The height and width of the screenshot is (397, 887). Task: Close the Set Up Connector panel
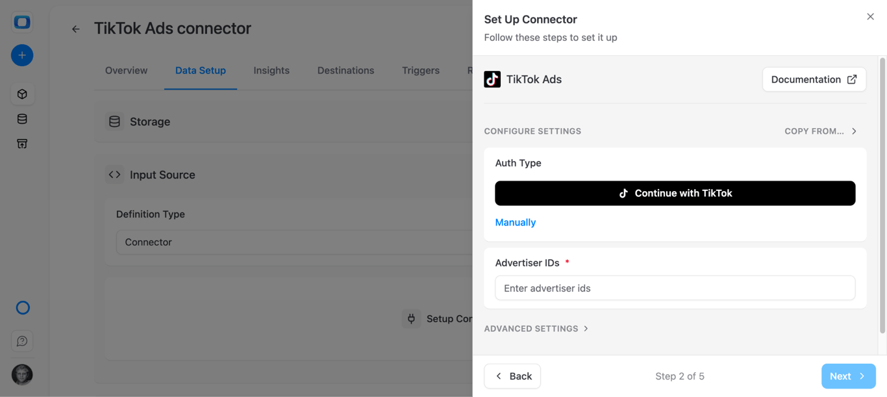[870, 17]
